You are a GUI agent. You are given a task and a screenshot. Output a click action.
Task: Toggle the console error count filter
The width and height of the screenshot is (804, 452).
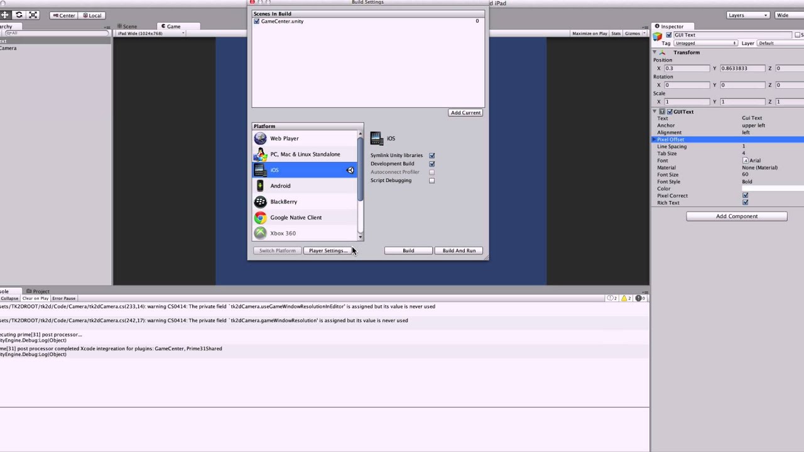click(x=641, y=298)
